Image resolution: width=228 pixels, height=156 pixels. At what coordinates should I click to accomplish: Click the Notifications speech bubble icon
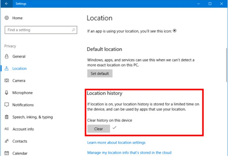pos(7,105)
